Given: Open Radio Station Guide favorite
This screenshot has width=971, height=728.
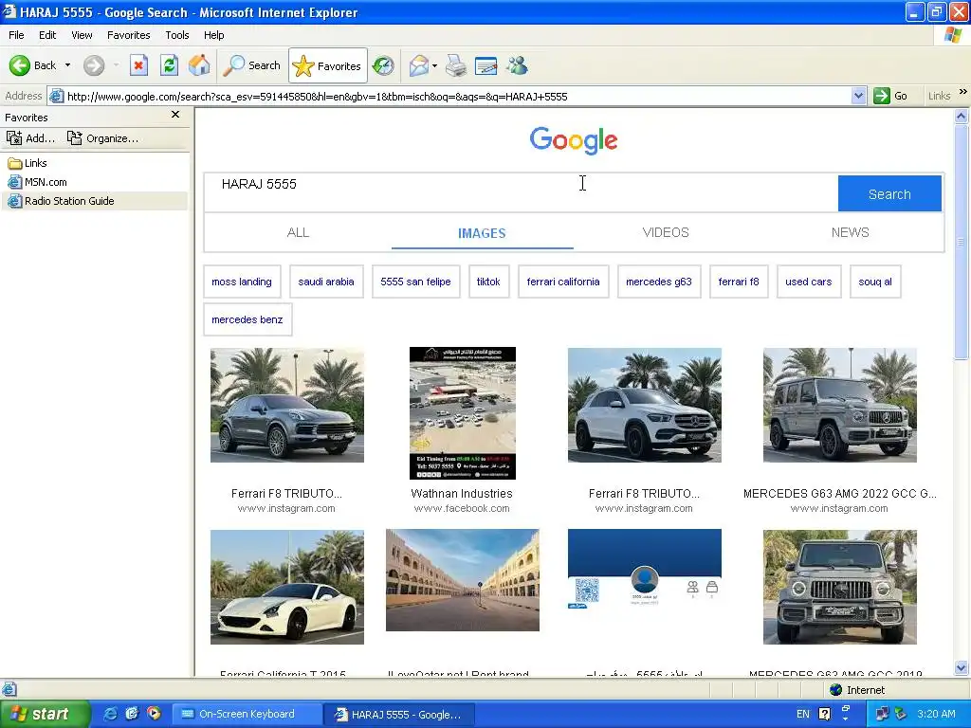Looking at the screenshot, I should [61, 201].
